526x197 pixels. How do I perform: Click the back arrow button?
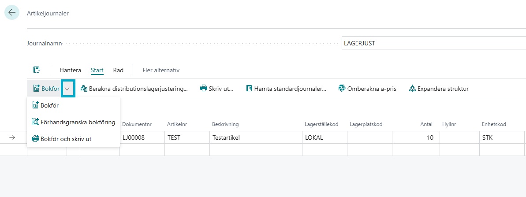[x=12, y=13]
